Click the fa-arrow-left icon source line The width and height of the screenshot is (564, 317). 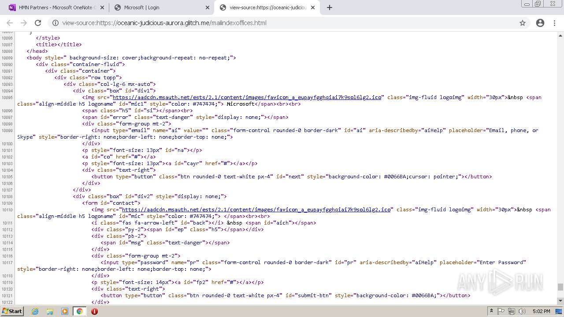(204, 223)
